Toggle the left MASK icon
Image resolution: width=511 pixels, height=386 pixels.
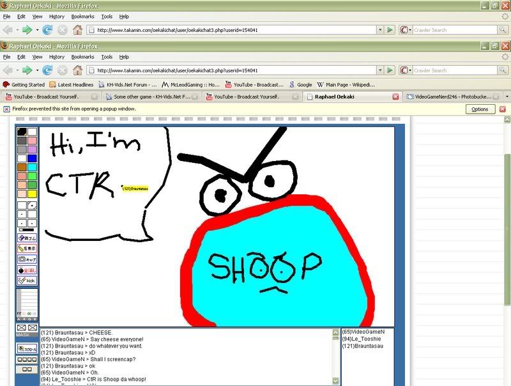click(x=21, y=328)
